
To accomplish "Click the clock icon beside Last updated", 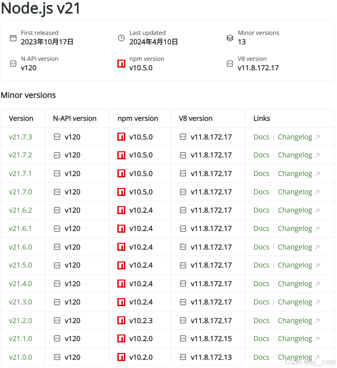I will [121, 38].
